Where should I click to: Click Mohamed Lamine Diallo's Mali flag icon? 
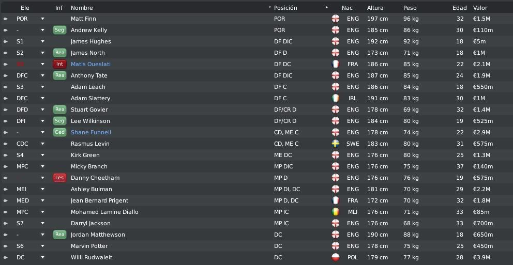coord(335,212)
